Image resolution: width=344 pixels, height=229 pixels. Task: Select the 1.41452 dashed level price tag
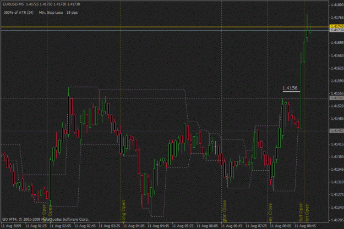click(x=337, y=131)
